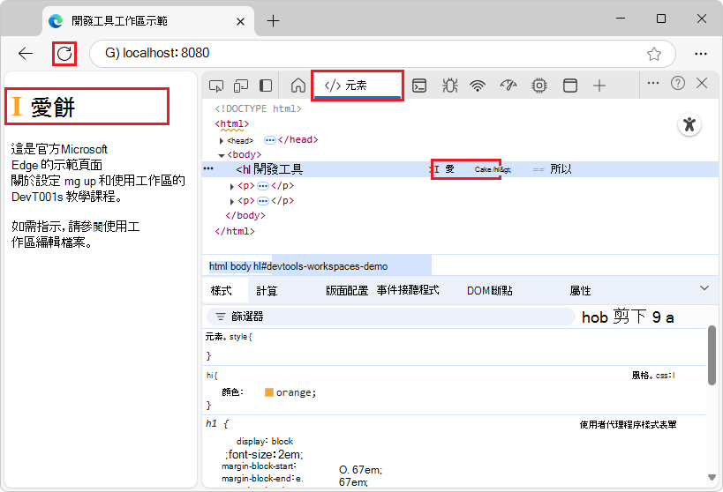The height and width of the screenshot is (492, 723).
Task: Open the DevTools Welcome home tool
Action: pos(297,86)
